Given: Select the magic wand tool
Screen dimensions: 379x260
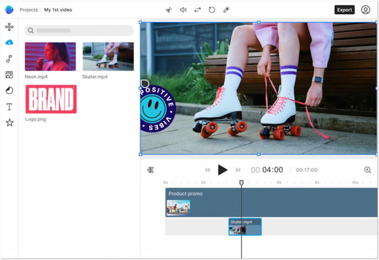Looking at the screenshot, I should tap(226, 10).
